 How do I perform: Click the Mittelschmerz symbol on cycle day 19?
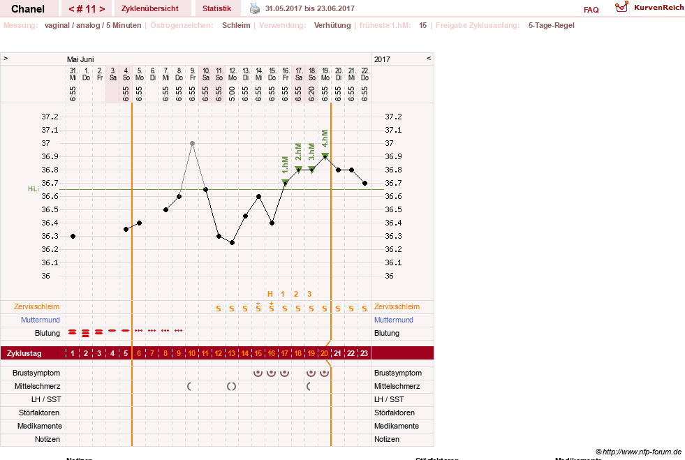click(x=309, y=386)
